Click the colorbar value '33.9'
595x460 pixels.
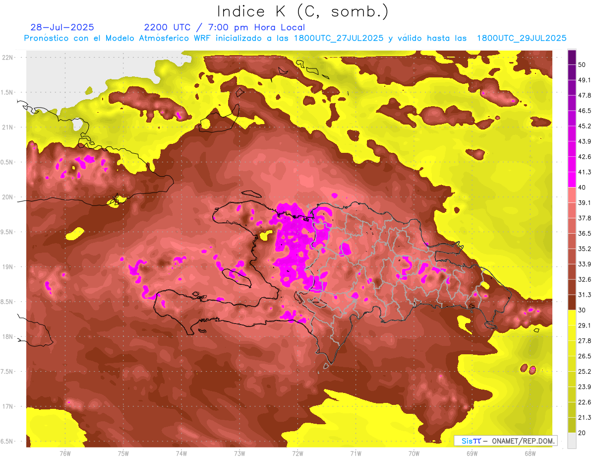(585, 264)
